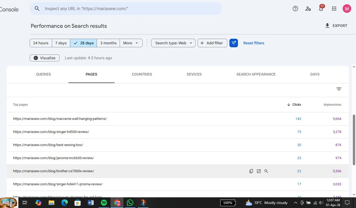Click the janome-mc6650-review URL row

(178, 158)
